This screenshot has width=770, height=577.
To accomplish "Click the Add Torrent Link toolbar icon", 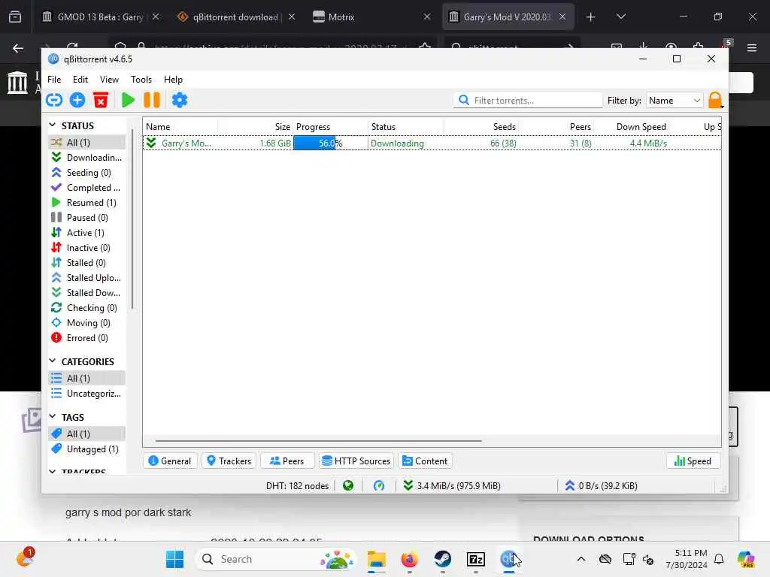I will click(x=54, y=100).
